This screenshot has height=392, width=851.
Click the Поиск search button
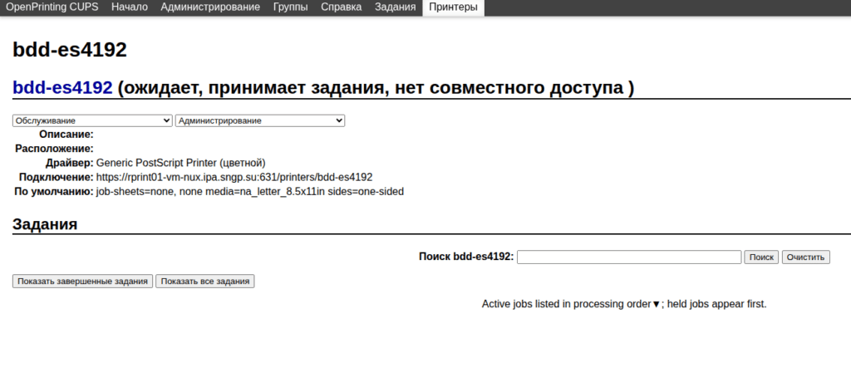[x=761, y=257]
